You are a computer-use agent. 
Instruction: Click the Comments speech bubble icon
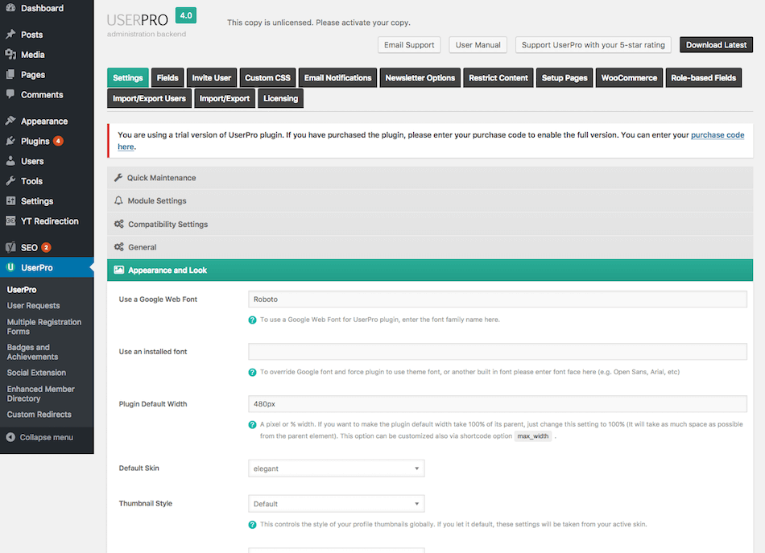pos(11,94)
